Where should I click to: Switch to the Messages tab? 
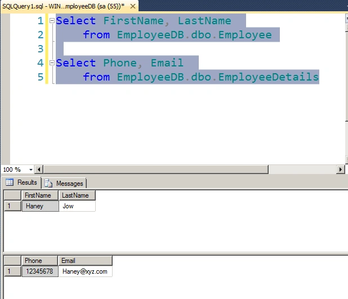[x=64, y=184]
